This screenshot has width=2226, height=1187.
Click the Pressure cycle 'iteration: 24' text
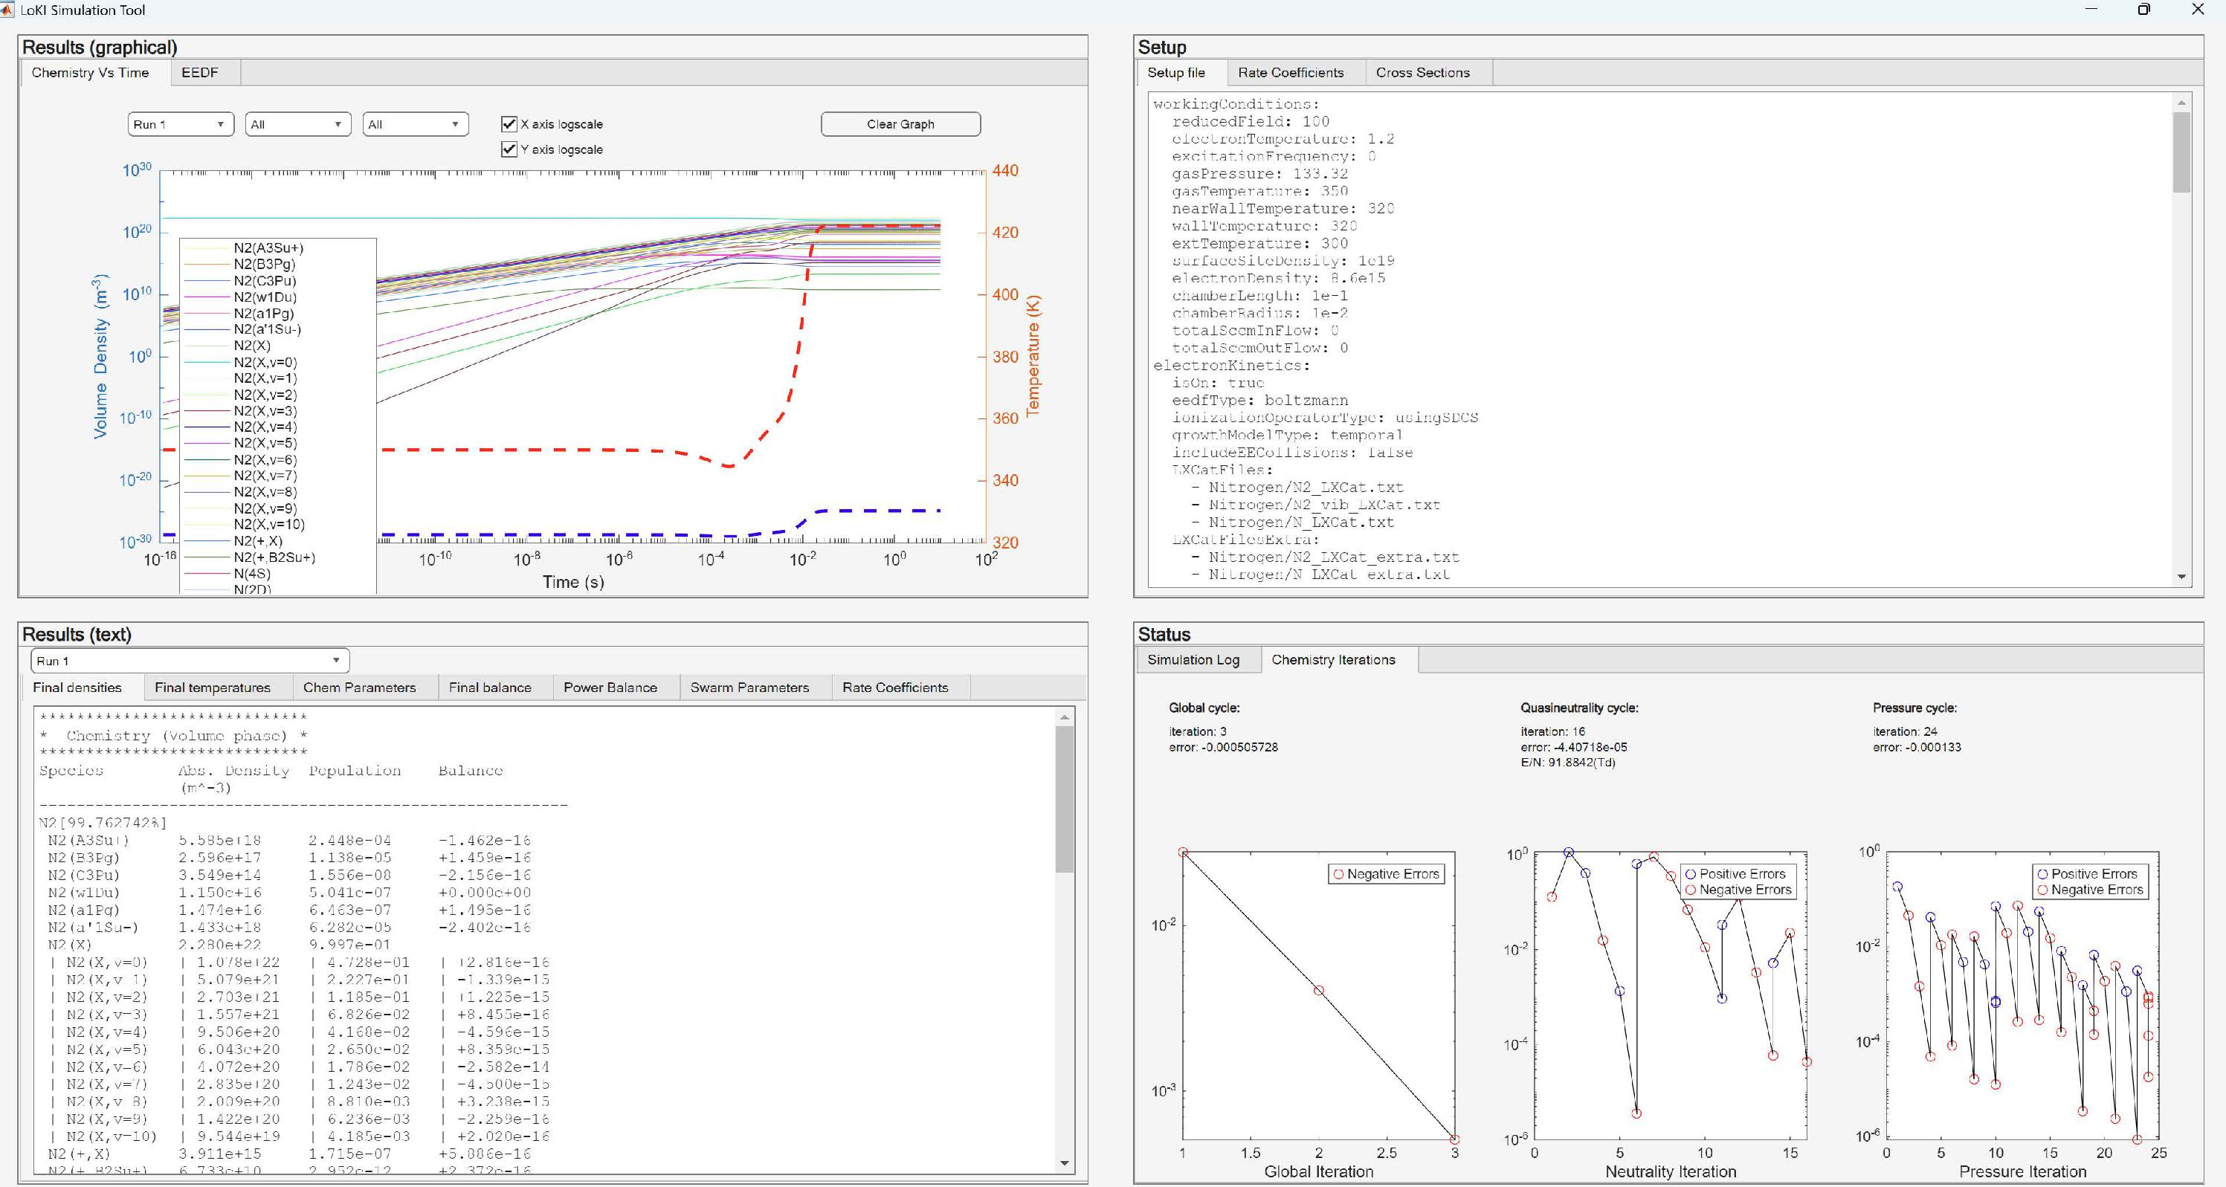coord(1905,731)
